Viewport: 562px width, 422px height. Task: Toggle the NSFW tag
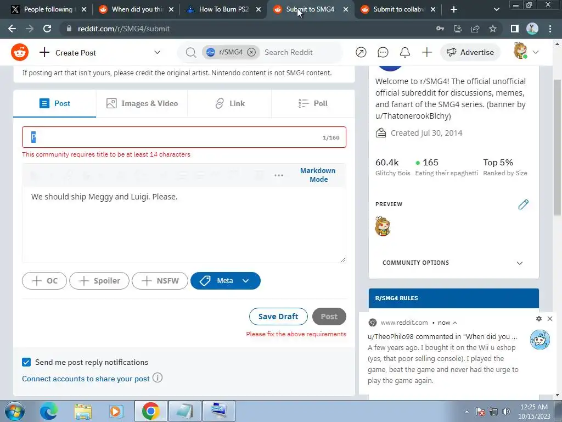pos(160,281)
